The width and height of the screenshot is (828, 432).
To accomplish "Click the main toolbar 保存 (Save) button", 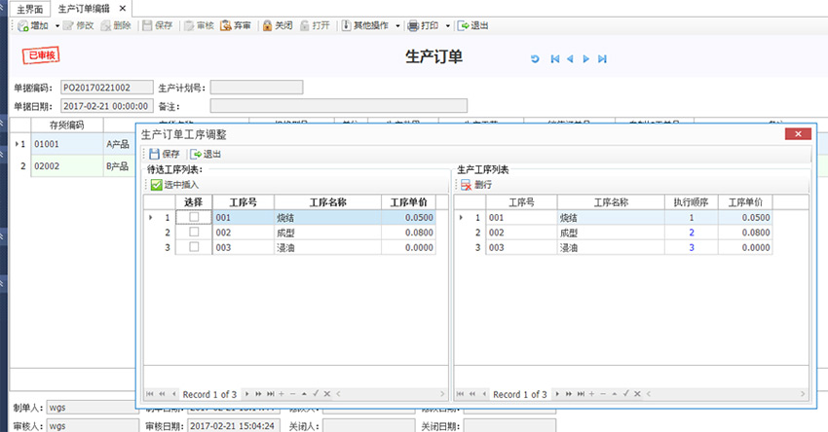I will [158, 25].
